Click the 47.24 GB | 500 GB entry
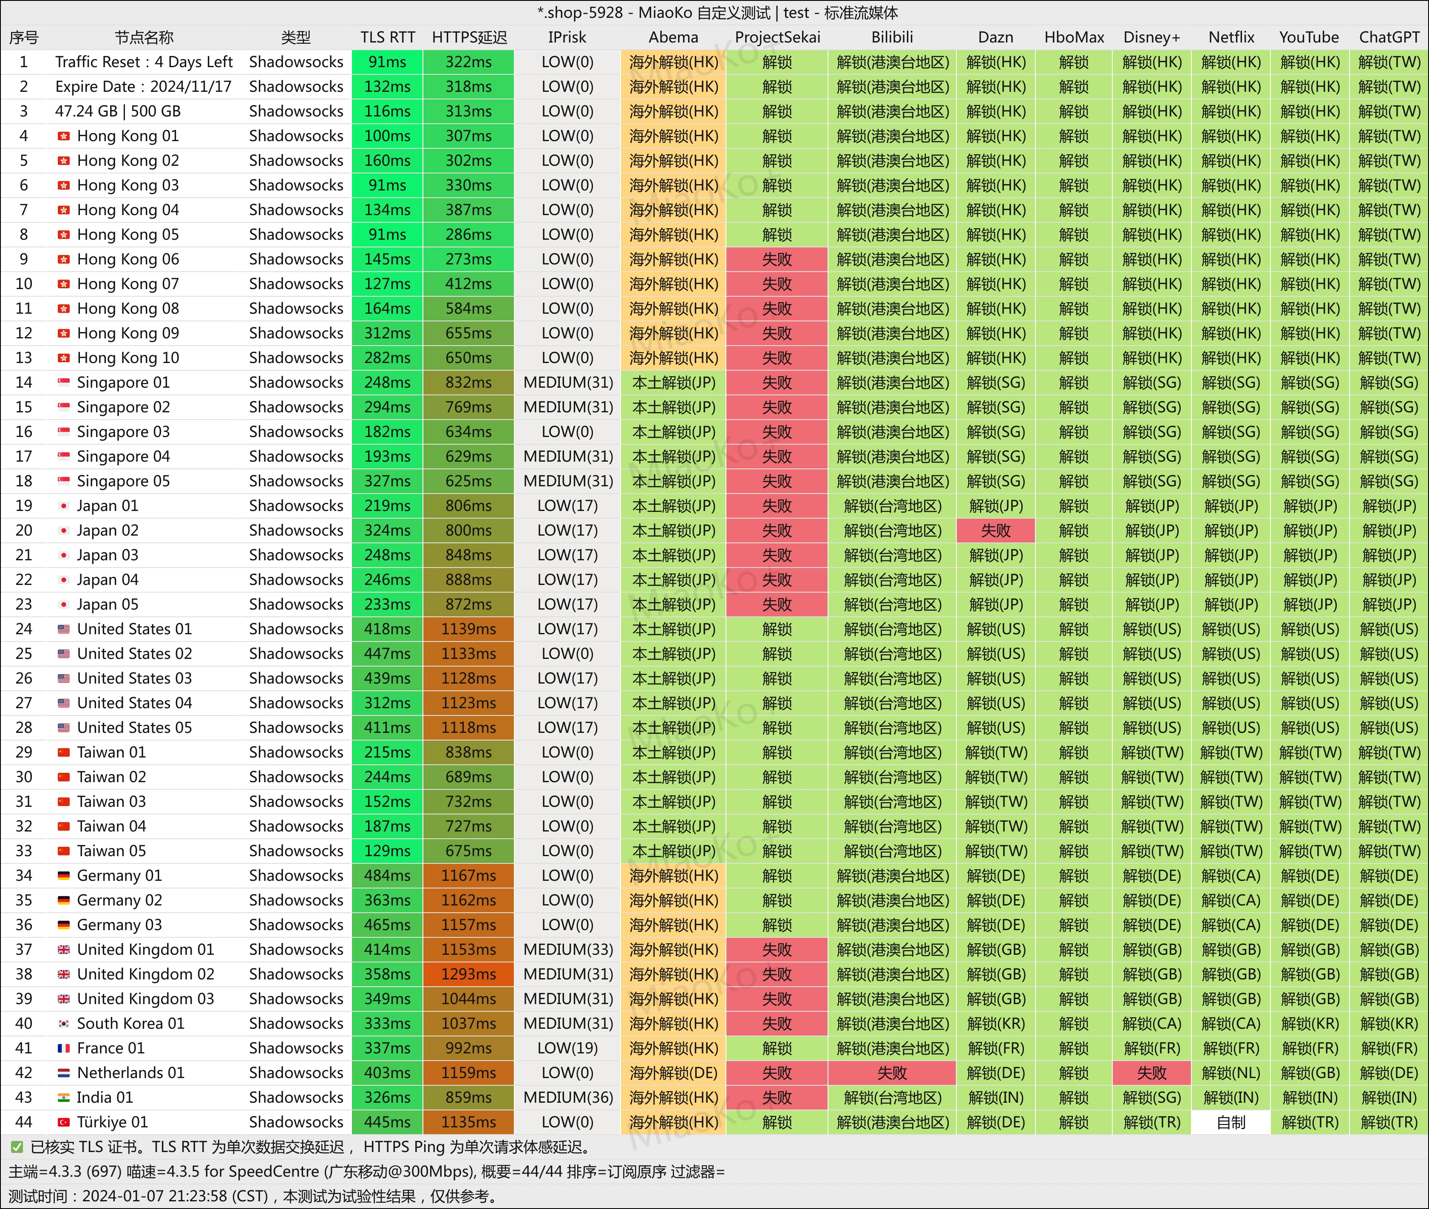The image size is (1429, 1209). pyautogui.click(x=118, y=112)
